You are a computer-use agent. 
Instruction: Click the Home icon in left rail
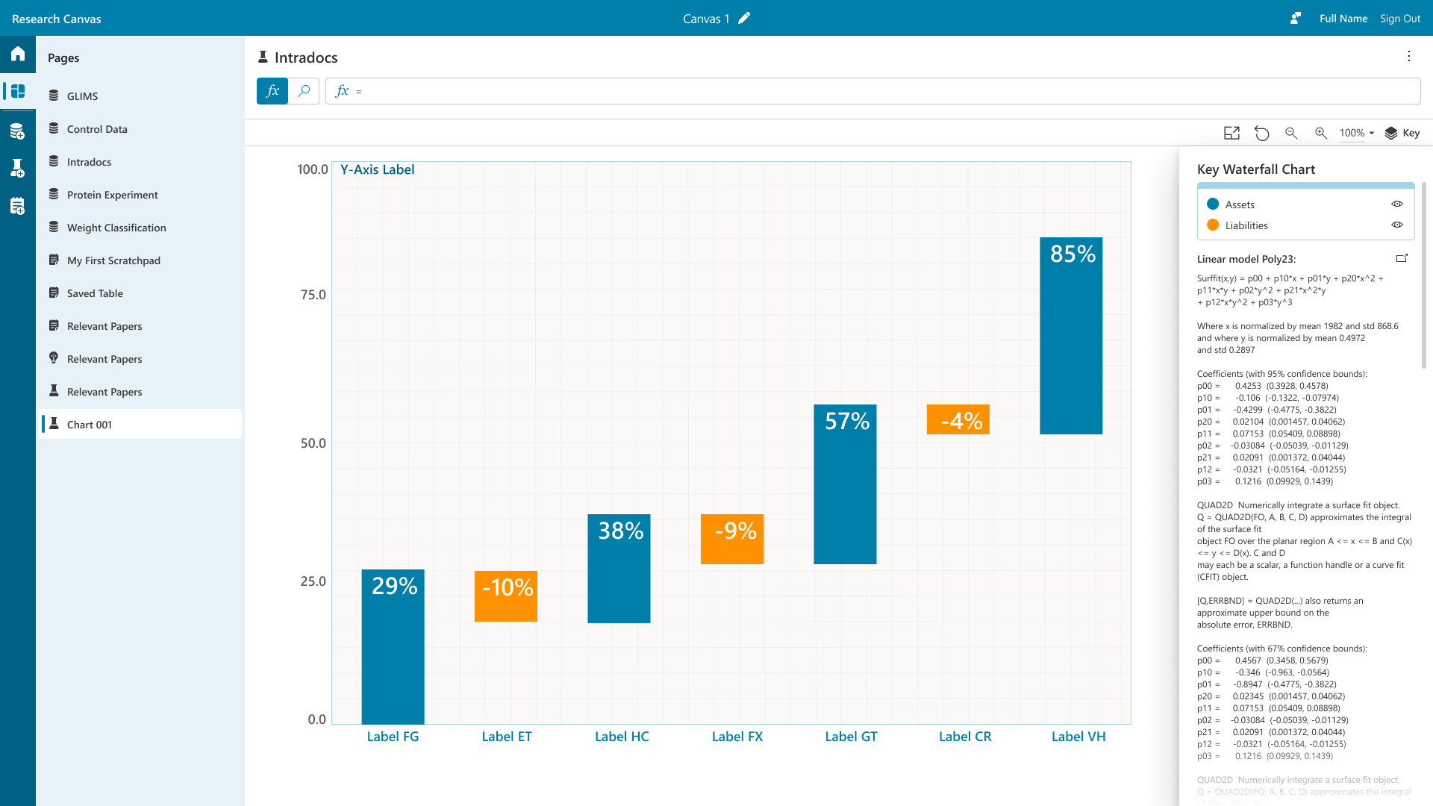tap(18, 54)
